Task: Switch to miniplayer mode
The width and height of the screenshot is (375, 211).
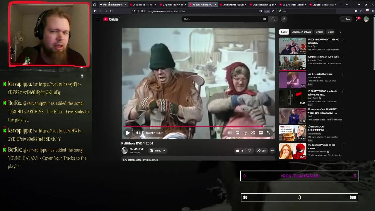Action: tap(253, 133)
